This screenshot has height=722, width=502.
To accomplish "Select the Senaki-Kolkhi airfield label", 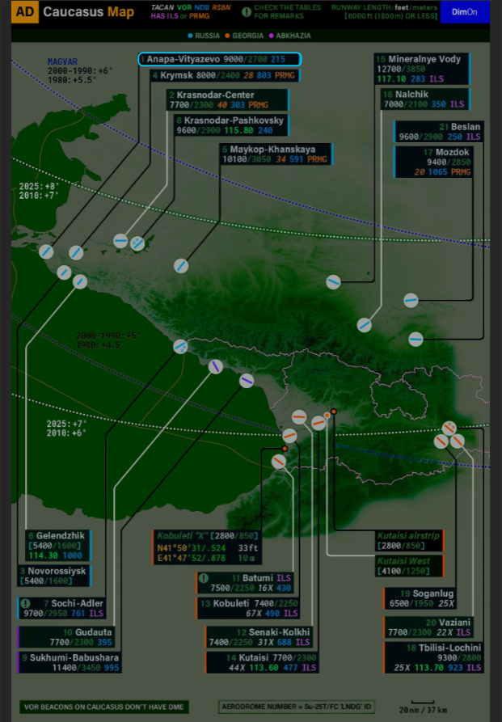I will tap(259, 637).
